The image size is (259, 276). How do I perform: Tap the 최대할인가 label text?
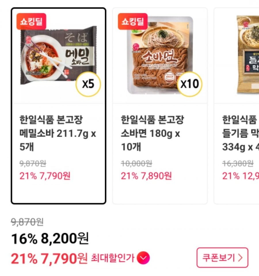click(113, 258)
